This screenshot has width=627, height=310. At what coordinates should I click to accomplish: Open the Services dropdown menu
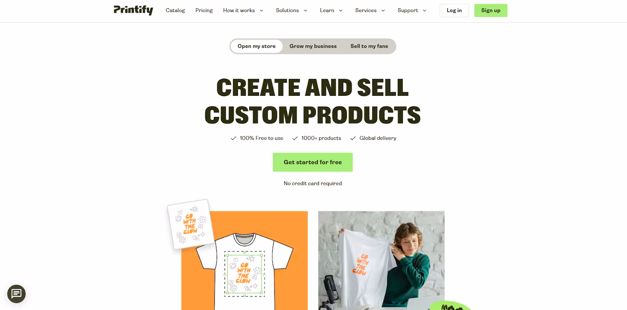point(370,11)
